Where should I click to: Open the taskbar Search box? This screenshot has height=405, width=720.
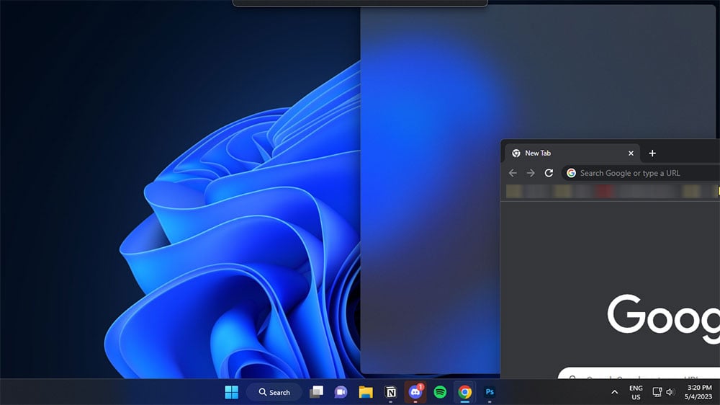274,392
